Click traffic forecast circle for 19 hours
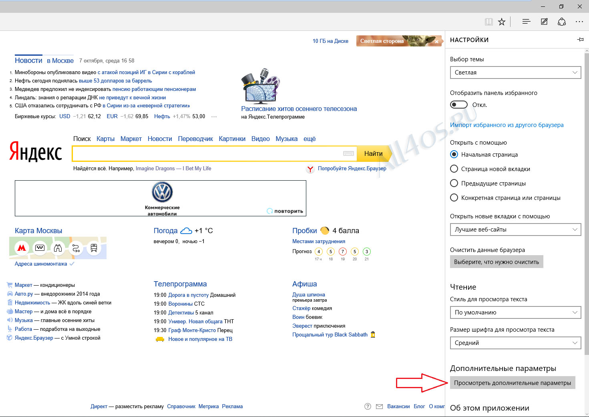 tap(343, 252)
